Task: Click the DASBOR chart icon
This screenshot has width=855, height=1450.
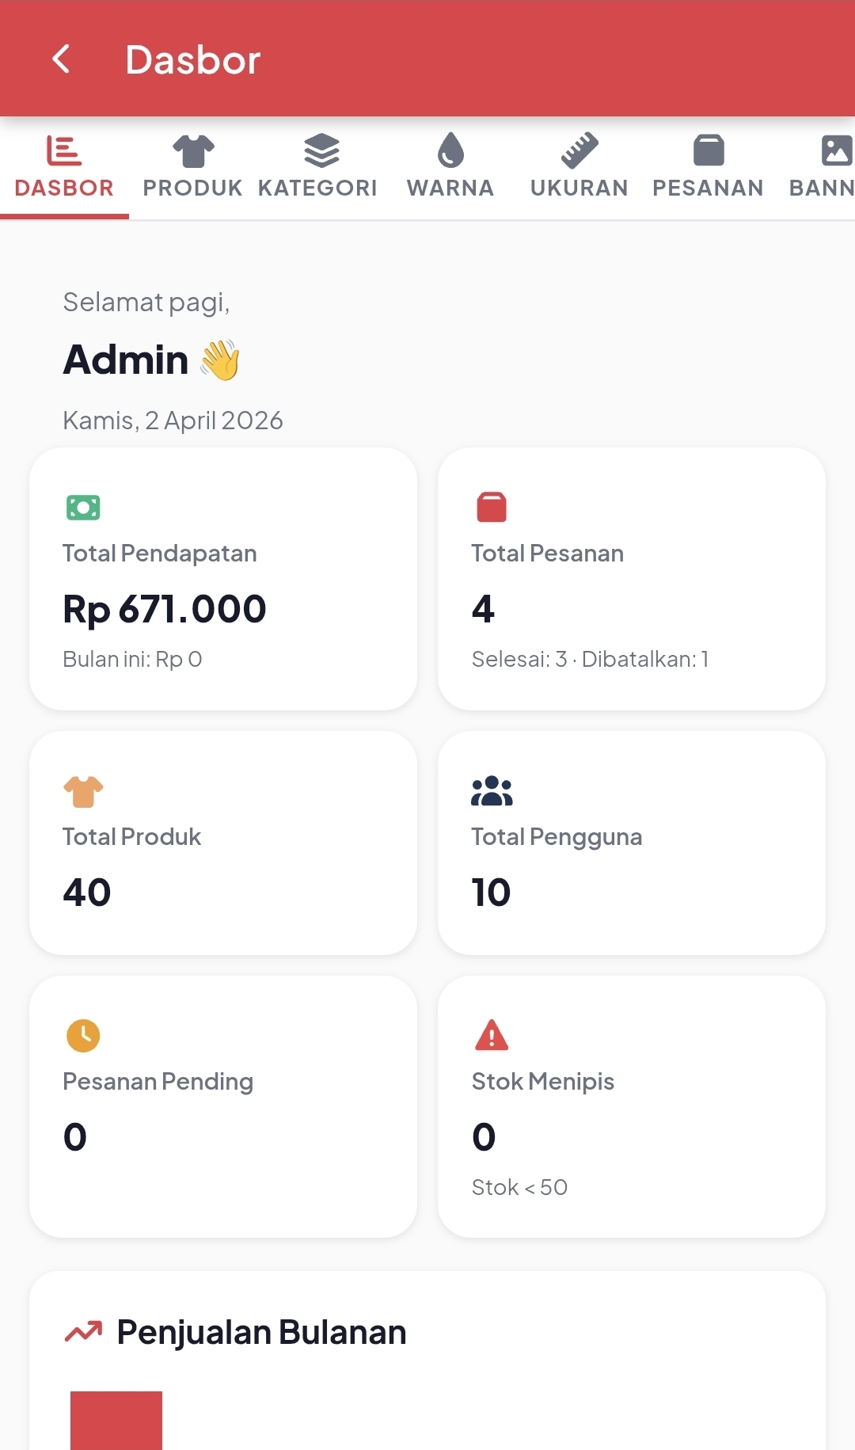Action: click(63, 149)
